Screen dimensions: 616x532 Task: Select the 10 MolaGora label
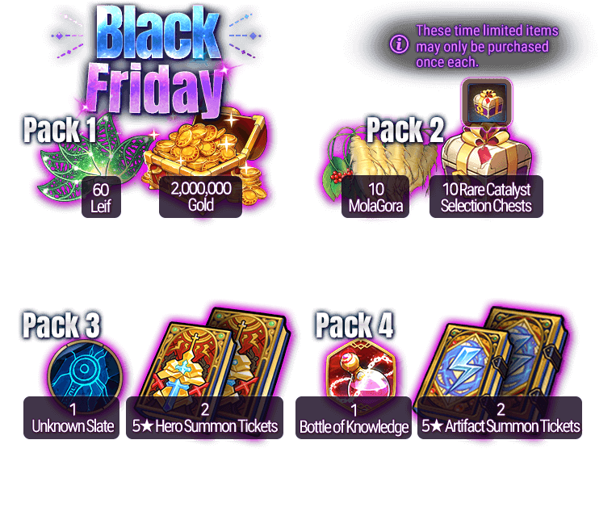(375, 197)
